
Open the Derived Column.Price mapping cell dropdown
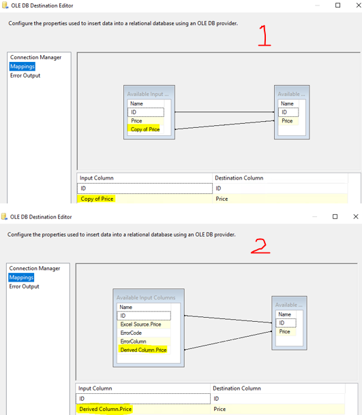pos(143,409)
